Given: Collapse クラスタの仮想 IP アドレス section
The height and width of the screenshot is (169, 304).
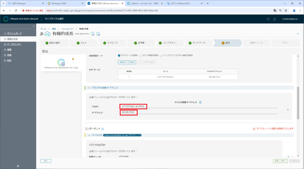Looking at the screenshot, I should pos(89,88).
